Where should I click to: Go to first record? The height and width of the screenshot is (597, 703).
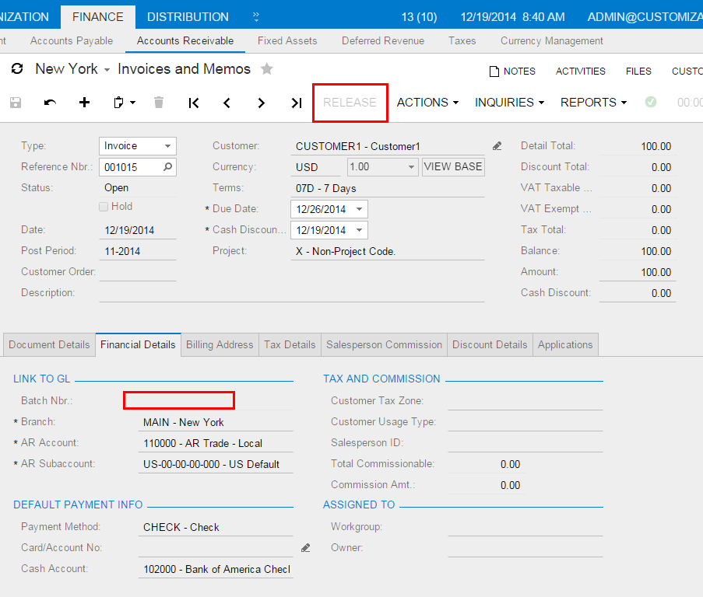click(194, 103)
